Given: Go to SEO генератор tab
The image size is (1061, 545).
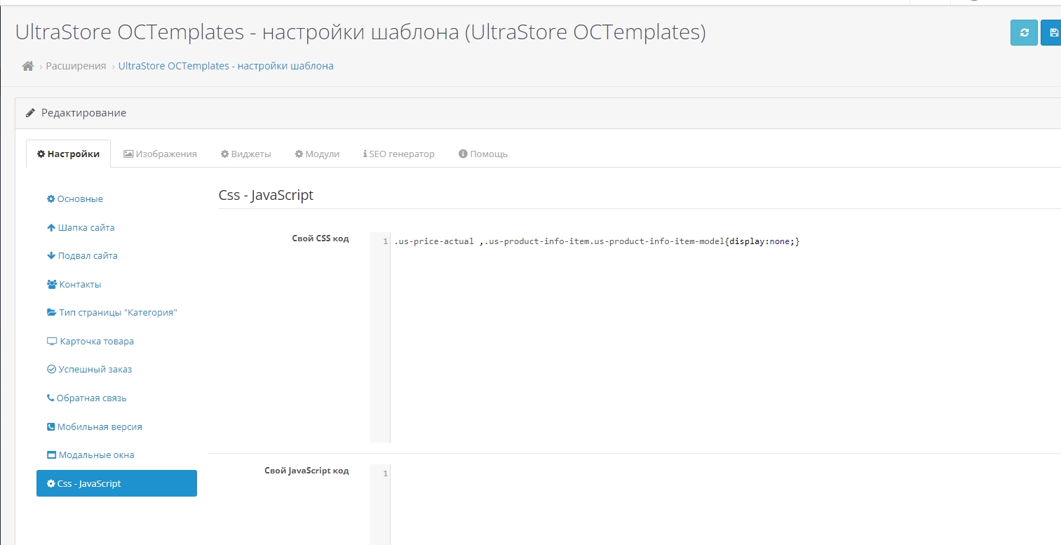Looking at the screenshot, I should [398, 154].
